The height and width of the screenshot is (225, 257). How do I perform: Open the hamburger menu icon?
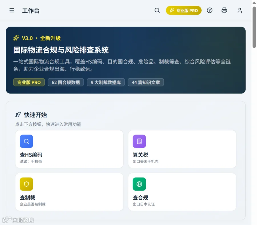12,11
